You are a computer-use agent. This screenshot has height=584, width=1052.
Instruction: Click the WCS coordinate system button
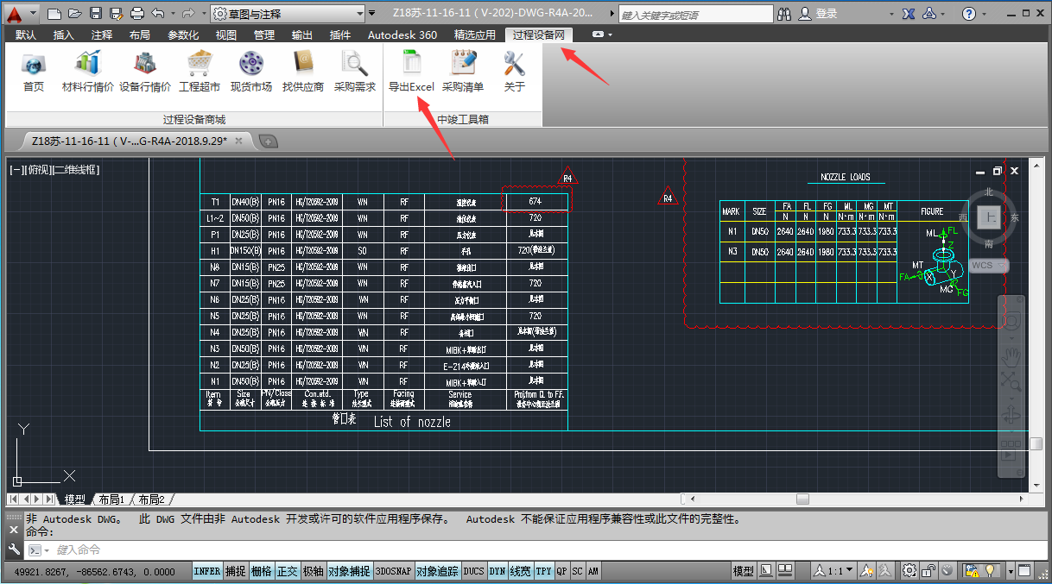click(x=988, y=266)
